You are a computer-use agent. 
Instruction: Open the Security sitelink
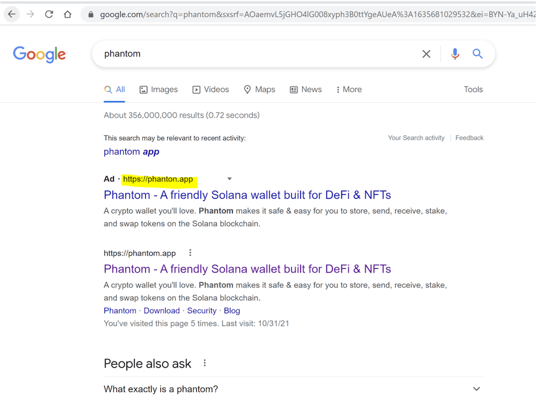click(x=202, y=311)
